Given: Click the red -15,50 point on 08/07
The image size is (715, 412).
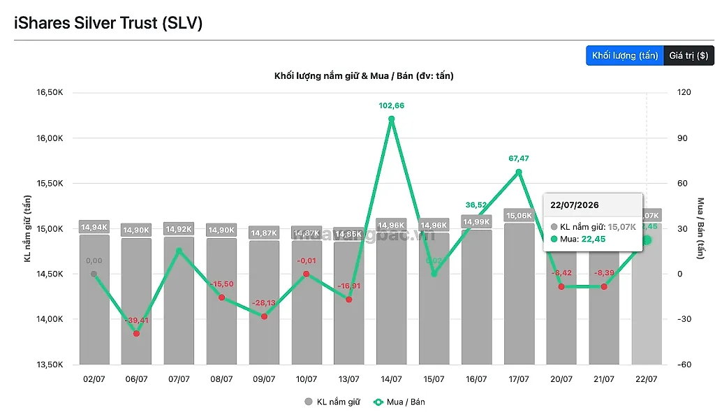Looking at the screenshot, I should click(x=221, y=297).
